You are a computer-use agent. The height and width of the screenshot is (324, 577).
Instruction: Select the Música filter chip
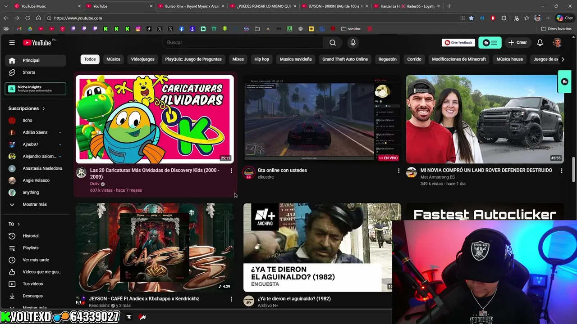[113, 59]
